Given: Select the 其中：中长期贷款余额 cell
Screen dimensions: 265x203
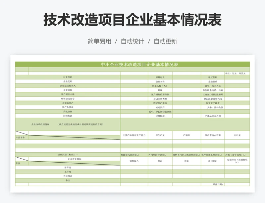Looking at the screenshot, I should [160, 112].
